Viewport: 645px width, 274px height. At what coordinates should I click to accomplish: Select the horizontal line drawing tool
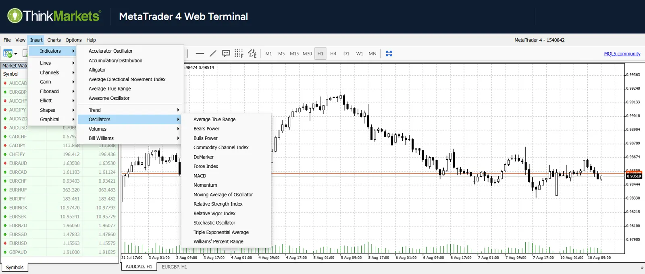[200, 54]
